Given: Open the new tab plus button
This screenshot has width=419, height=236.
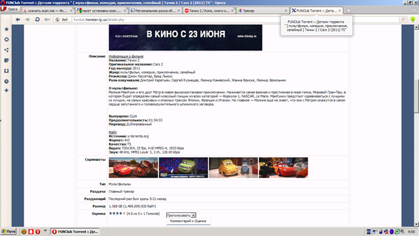Looking at the screenshot, I should [x=348, y=10].
